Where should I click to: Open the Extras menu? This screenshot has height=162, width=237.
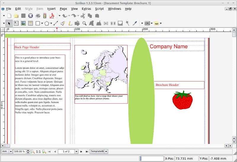[86, 9]
